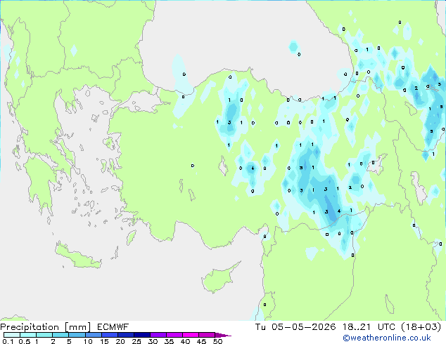446x344 pixels.
Task: Click the above-50 mm arrow tip
Action: click(x=223, y=335)
